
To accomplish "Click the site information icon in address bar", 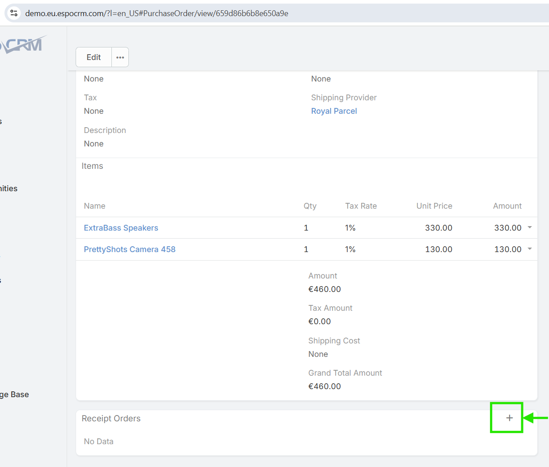I will (14, 13).
